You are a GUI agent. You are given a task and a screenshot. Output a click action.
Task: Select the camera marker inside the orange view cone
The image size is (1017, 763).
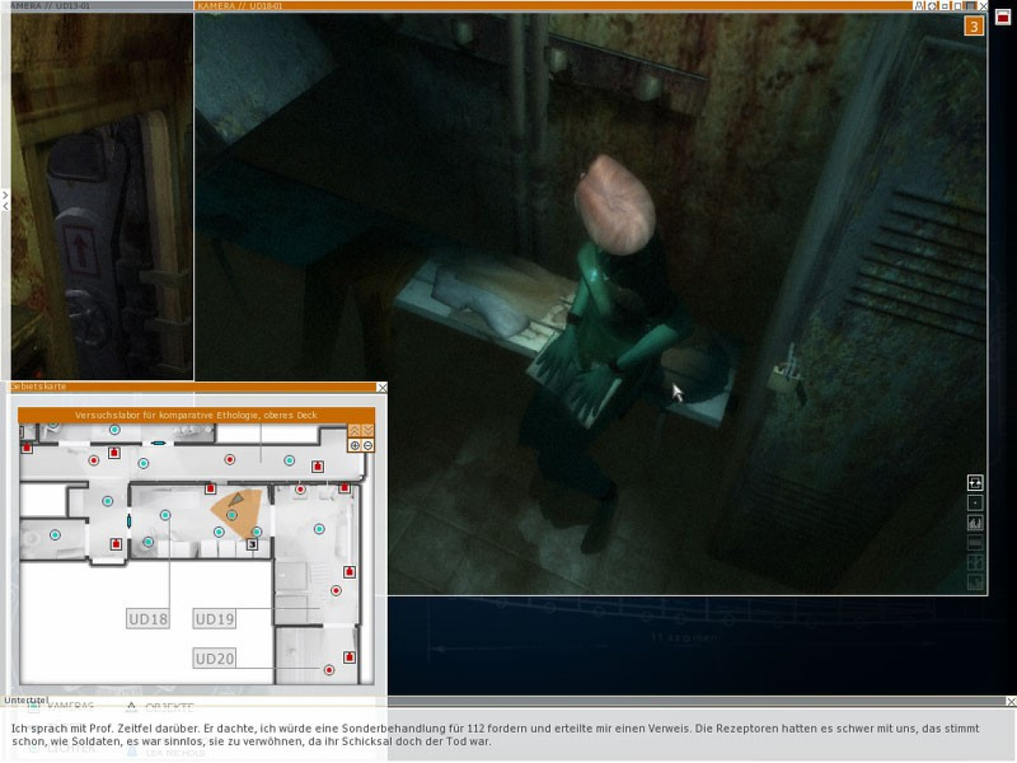click(232, 515)
